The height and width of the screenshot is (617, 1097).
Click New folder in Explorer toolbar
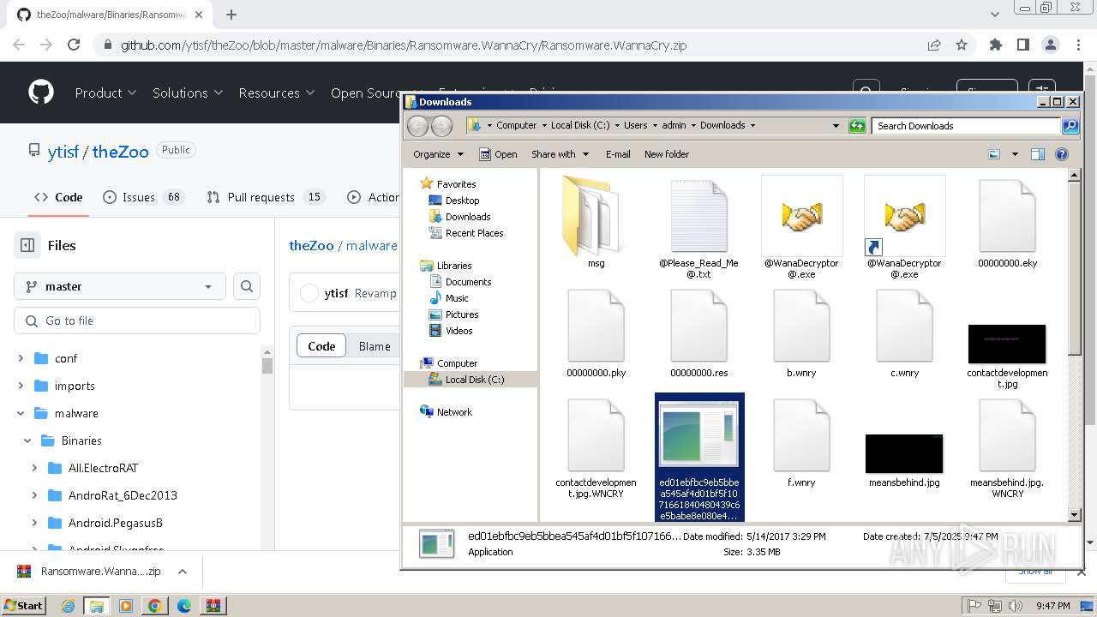coord(667,154)
